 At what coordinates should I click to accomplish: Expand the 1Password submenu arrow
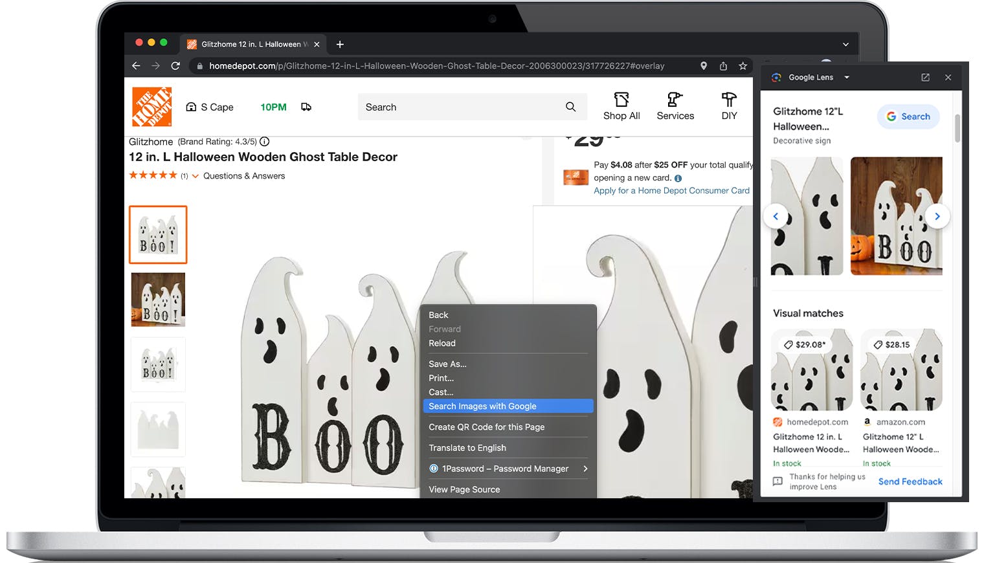point(585,469)
